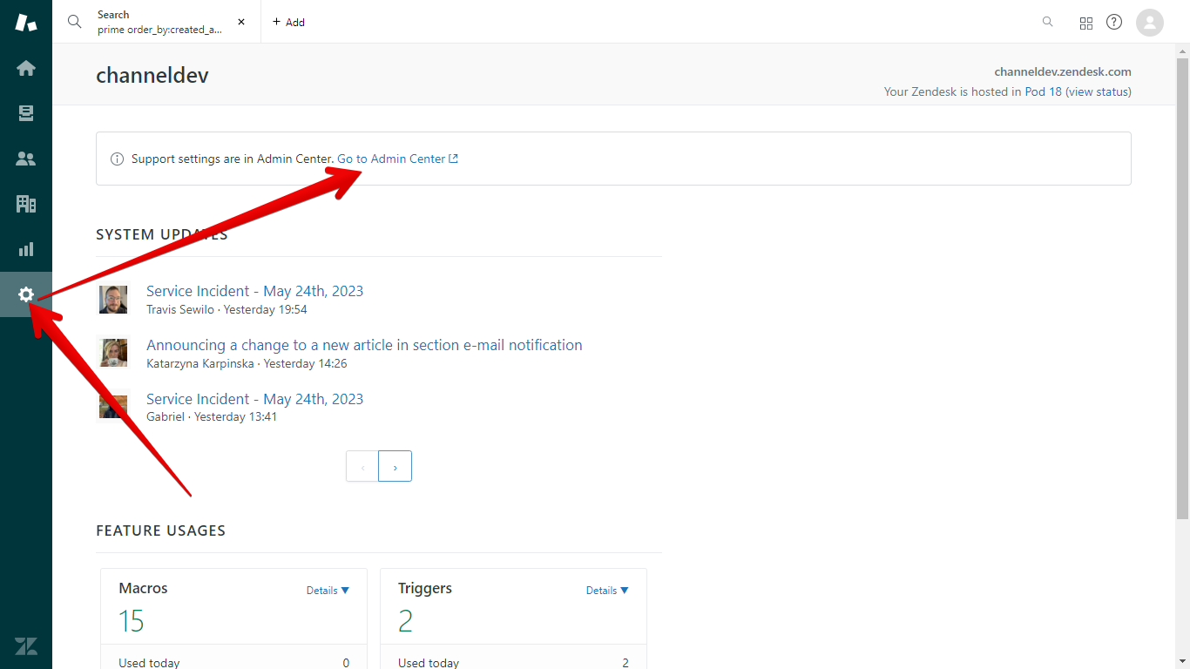Click Gabriel · Yesterday 13:41 text
The width and height of the screenshot is (1190, 669).
pyautogui.click(x=212, y=416)
